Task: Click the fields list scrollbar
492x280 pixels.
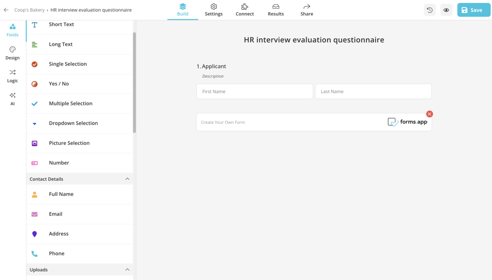Action: (x=134, y=83)
